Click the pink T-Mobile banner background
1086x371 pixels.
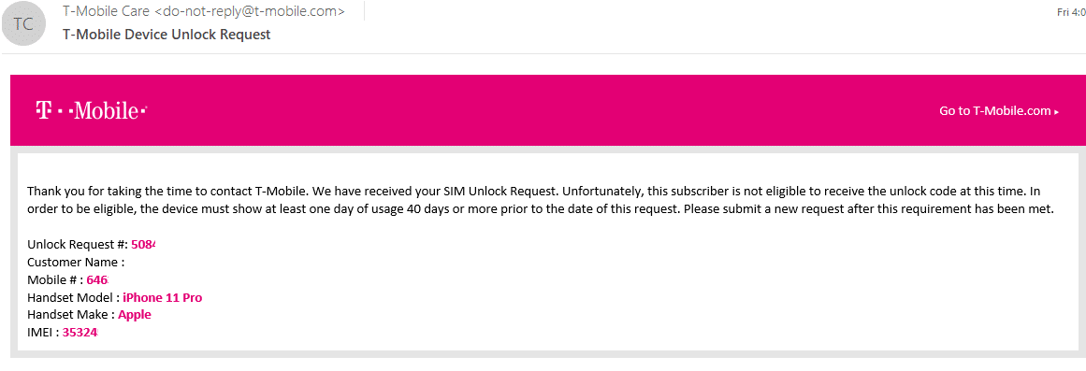coord(543,110)
